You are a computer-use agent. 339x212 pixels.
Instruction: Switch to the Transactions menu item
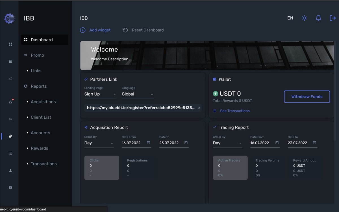tap(44, 164)
